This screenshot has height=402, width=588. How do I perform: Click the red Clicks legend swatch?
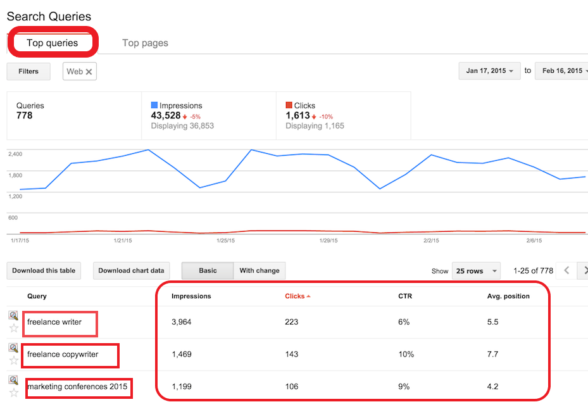pos(289,105)
